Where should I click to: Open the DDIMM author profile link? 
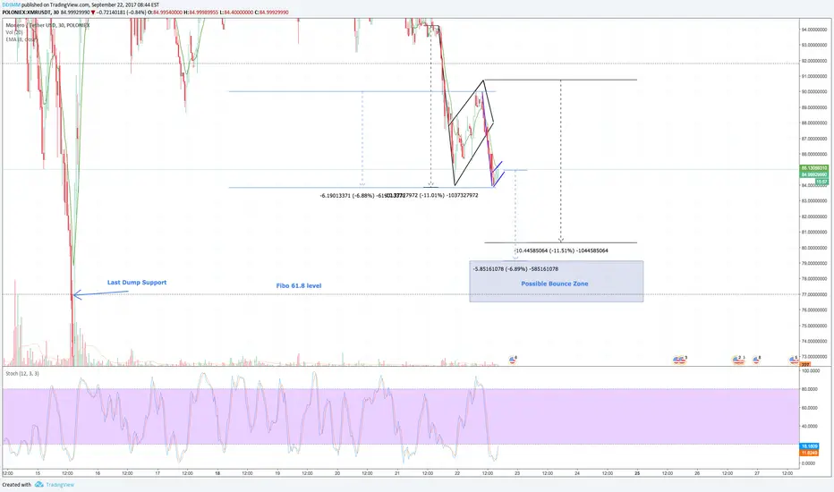coord(11,4)
